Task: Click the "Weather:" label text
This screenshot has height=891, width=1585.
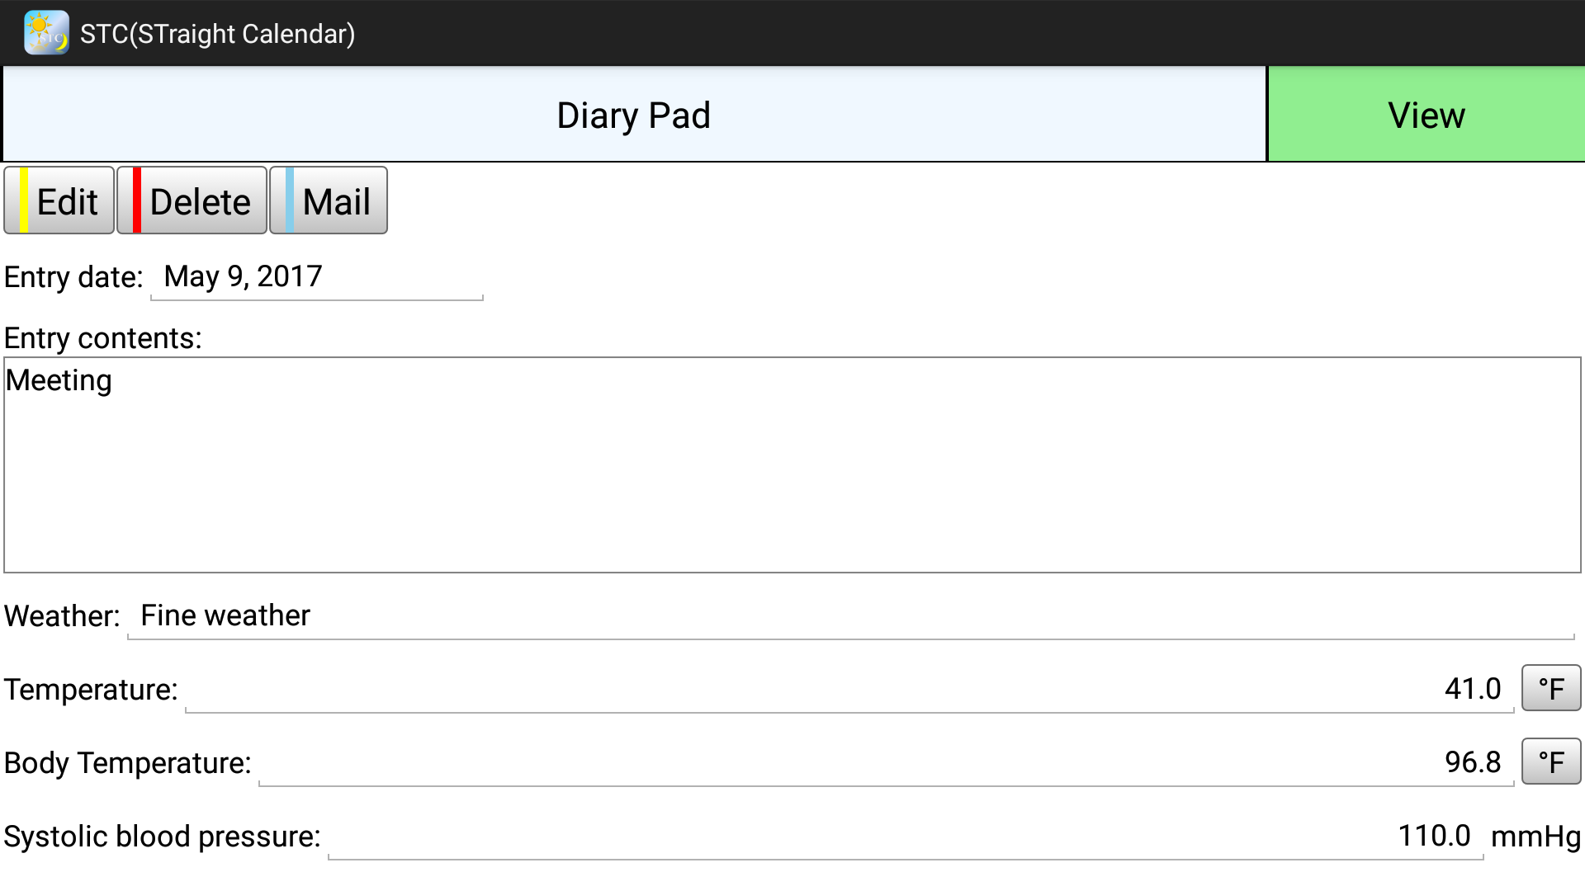Action: pos(62,616)
